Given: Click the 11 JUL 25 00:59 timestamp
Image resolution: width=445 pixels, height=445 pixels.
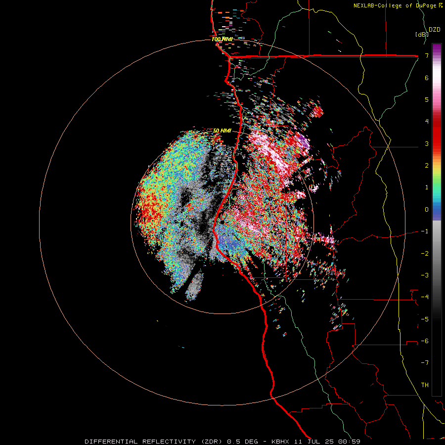Looking at the screenshot, I should point(327,442).
